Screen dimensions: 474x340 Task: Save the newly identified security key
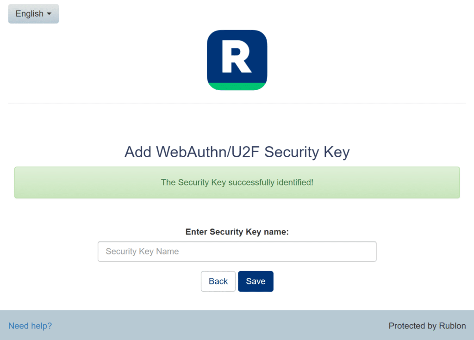tap(256, 281)
